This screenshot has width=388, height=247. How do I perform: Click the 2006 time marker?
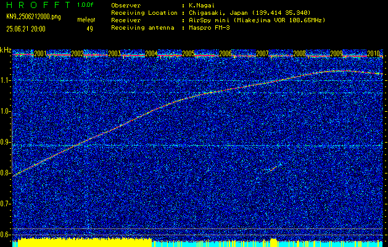[x=225, y=54]
